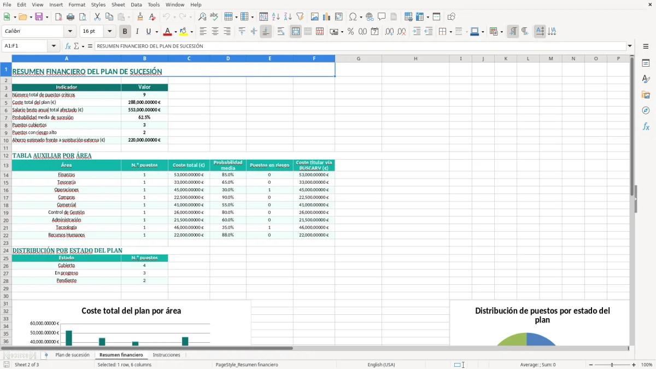The height and width of the screenshot is (369, 656).
Task: Click Insert Chart icon
Action: coord(327,17)
